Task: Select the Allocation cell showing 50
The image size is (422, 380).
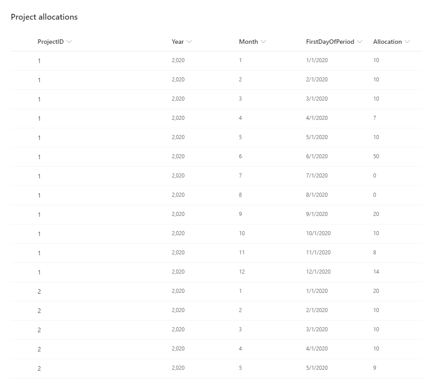Action: [x=376, y=156]
